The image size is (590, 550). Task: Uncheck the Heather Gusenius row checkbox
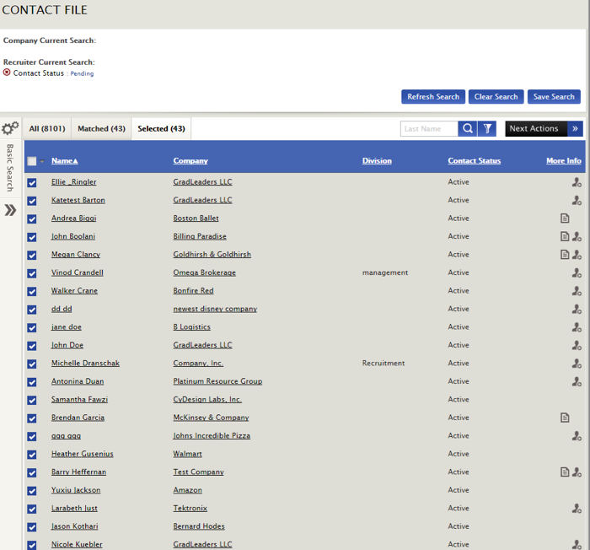32,455
